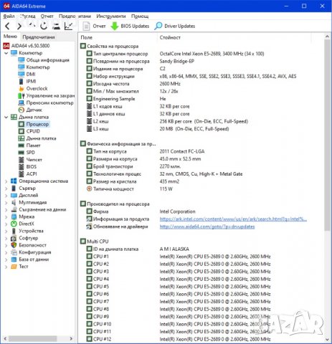332x344 pixels.
Task: Open the user/report wizard toolbar icon
Action: click(56, 26)
